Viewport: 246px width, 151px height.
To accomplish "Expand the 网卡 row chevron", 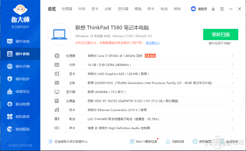I will [x=233, y=110].
